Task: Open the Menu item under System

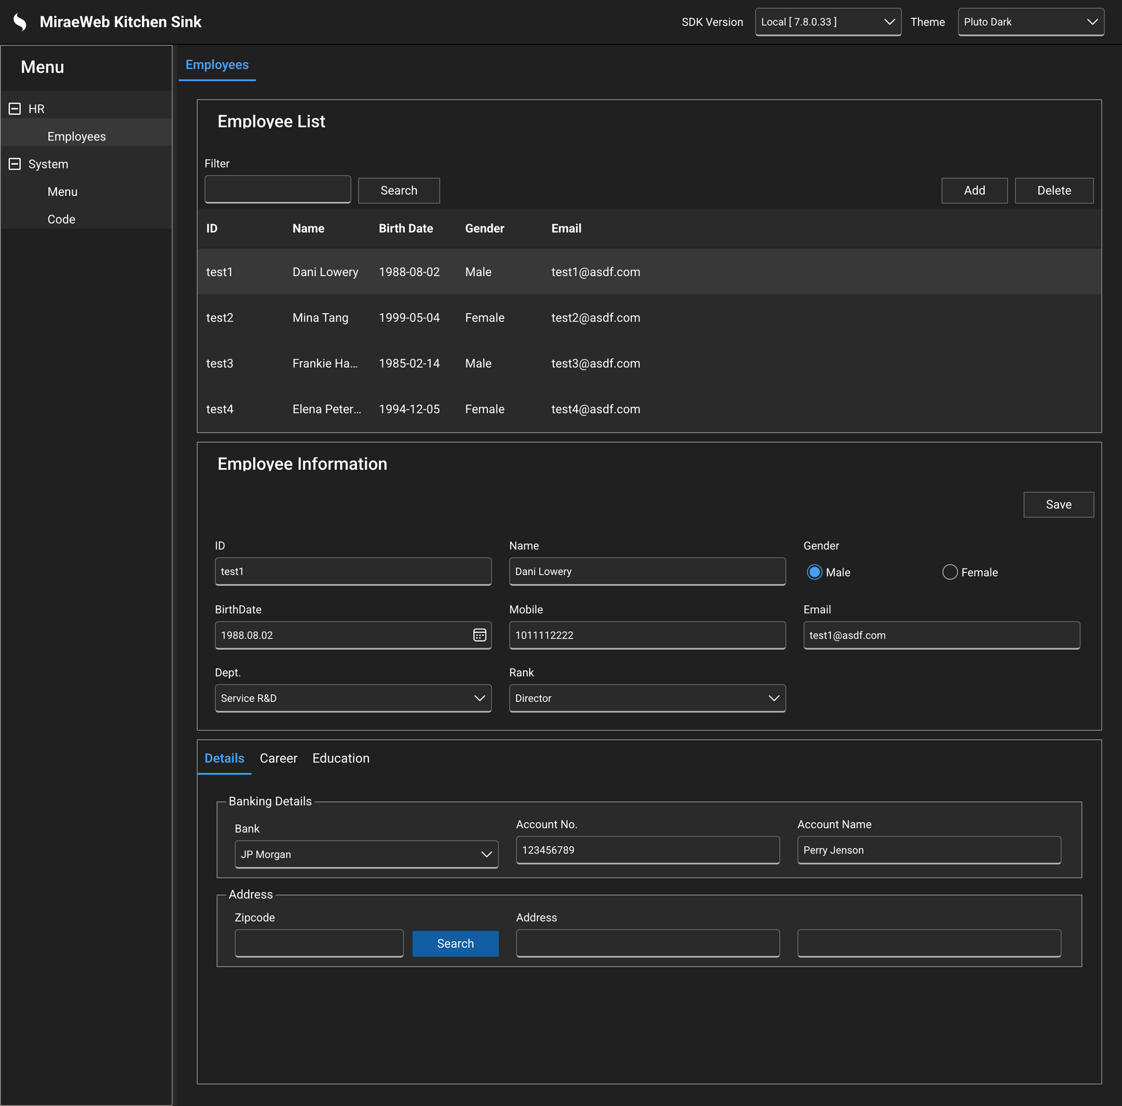Action: [62, 191]
